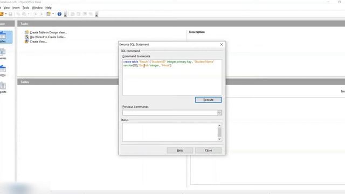Click inside the Status text area
The width and height of the screenshot is (345, 194).
(170, 132)
